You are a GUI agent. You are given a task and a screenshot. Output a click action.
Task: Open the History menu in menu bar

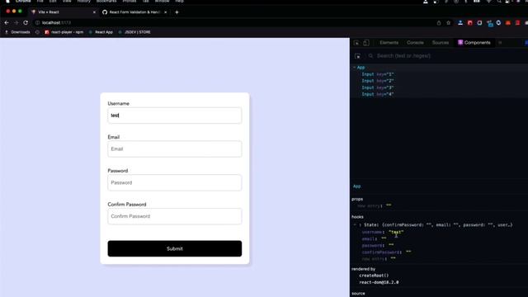coord(84,2)
